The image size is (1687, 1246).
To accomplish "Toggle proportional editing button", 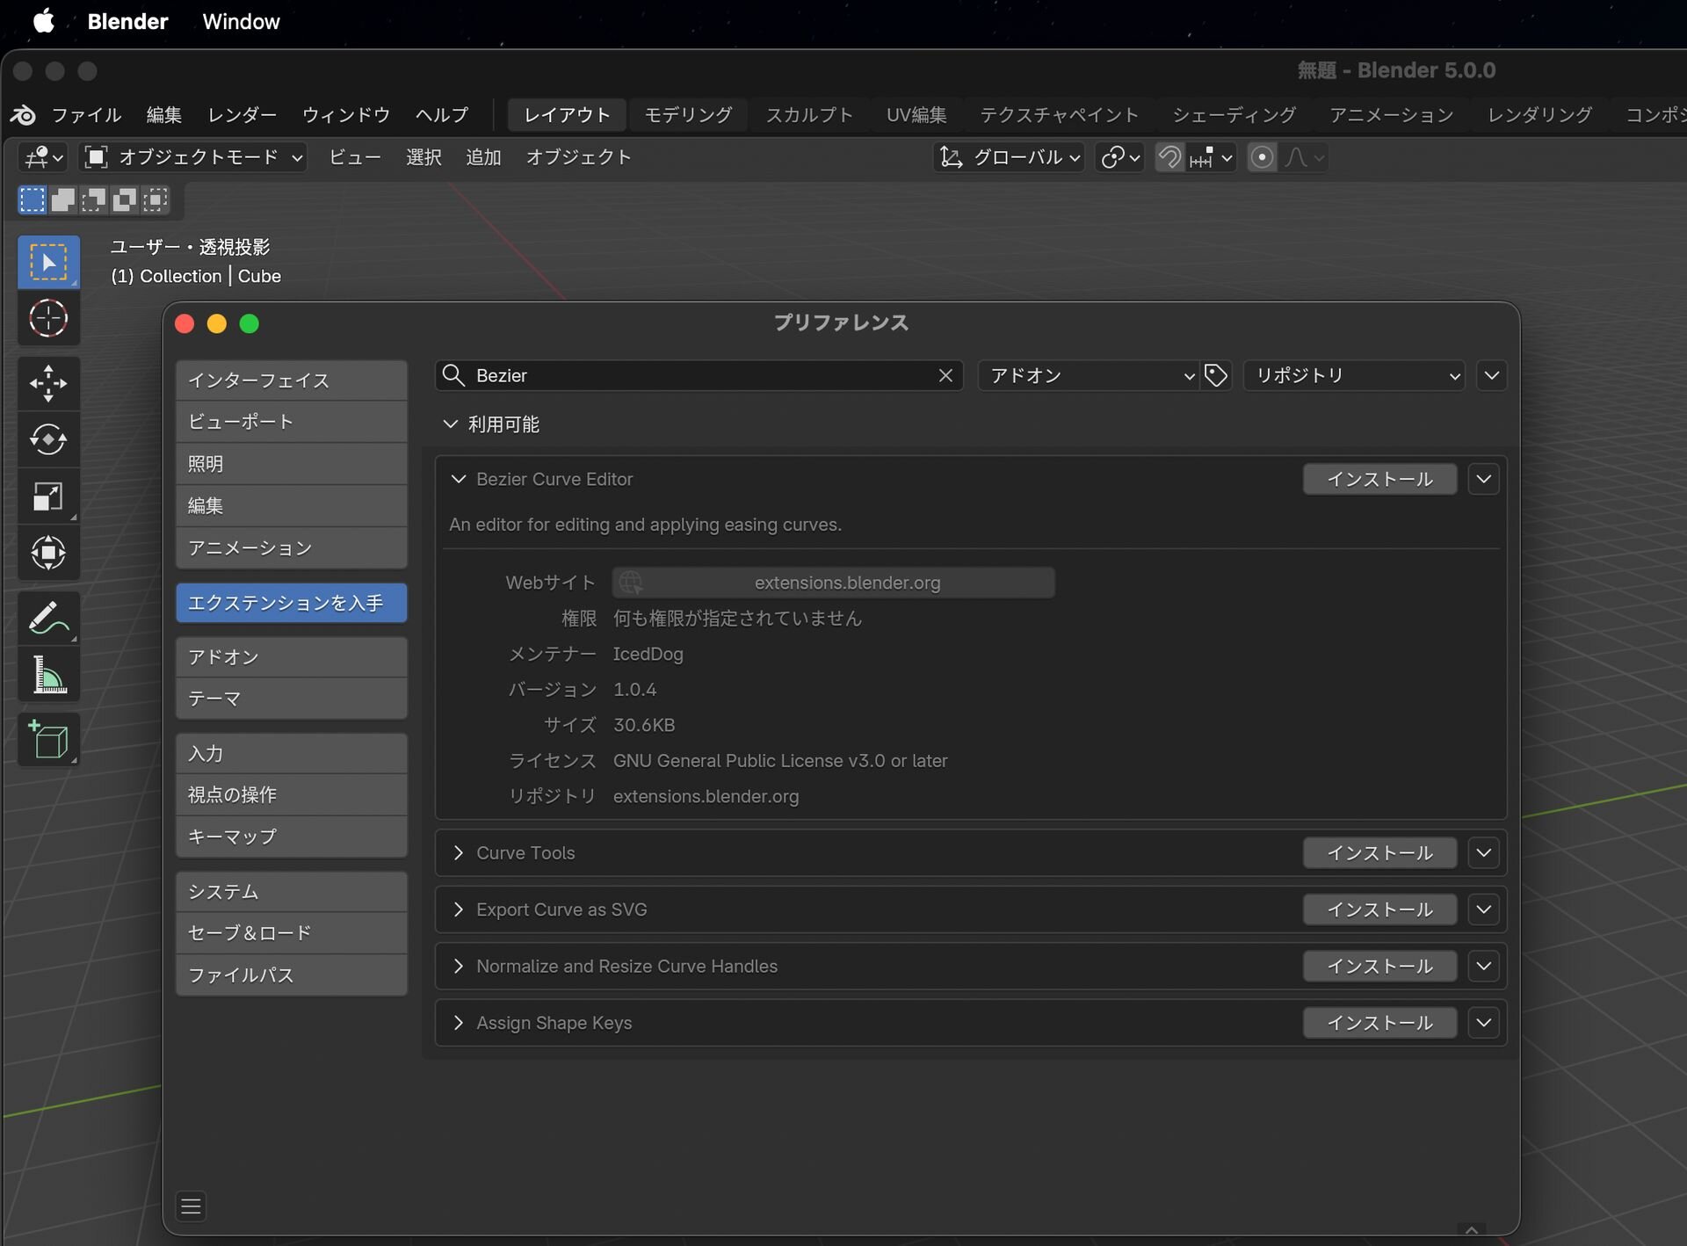I will pos(1262,157).
